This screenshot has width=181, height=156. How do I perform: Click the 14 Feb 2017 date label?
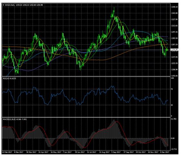[x=7, y=152]
